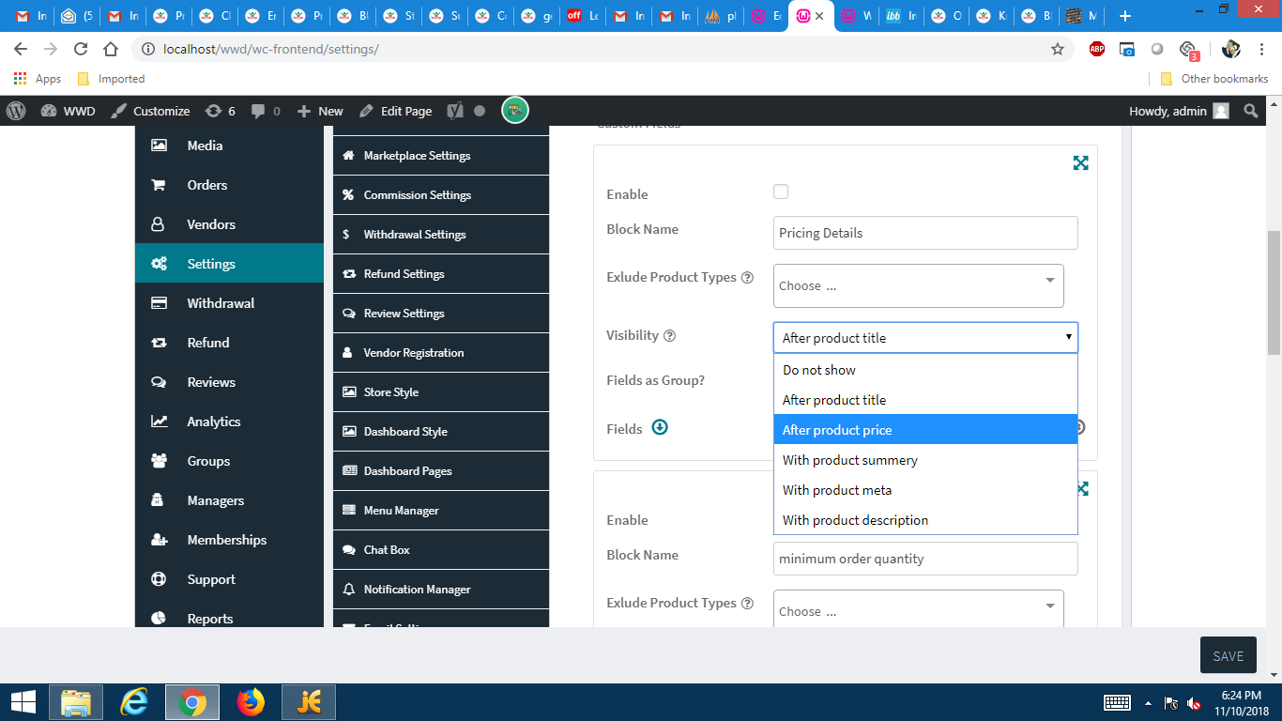Switch to Commission Settings tab

point(441,195)
